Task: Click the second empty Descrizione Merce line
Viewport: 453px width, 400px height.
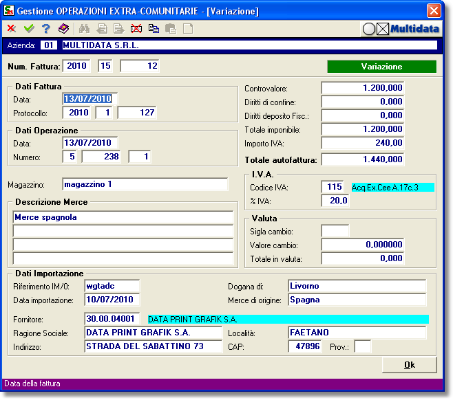Action: point(123,232)
